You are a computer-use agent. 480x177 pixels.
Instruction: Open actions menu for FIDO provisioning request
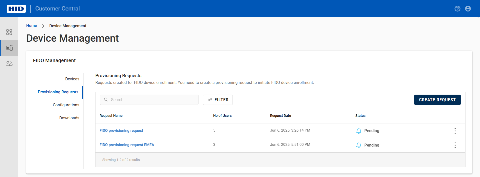(455, 131)
